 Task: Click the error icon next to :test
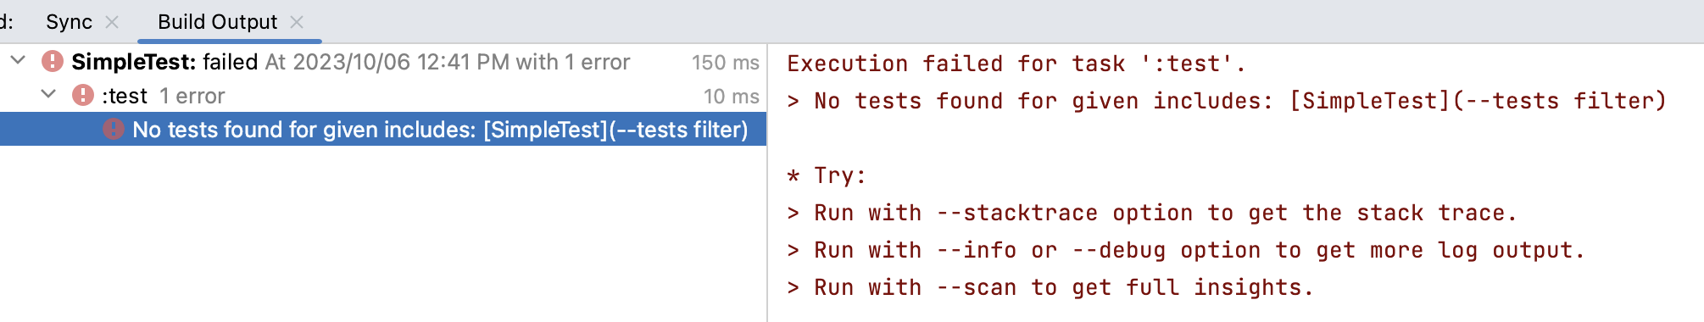pos(83,96)
